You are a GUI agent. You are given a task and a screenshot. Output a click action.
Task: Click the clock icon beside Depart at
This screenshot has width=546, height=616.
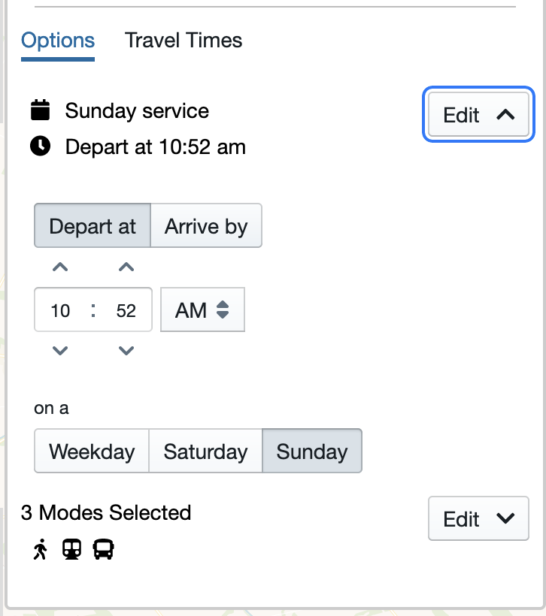[x=41, y=146]
